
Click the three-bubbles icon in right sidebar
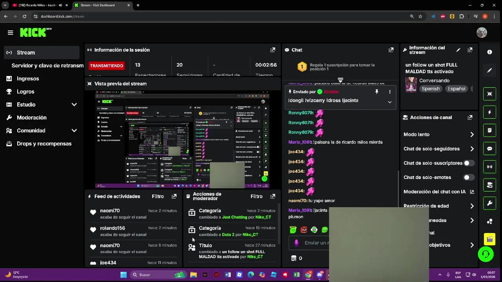489,222
